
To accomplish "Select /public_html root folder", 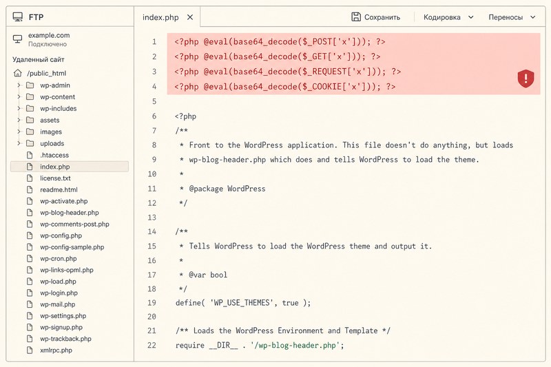I will (46, 73).
